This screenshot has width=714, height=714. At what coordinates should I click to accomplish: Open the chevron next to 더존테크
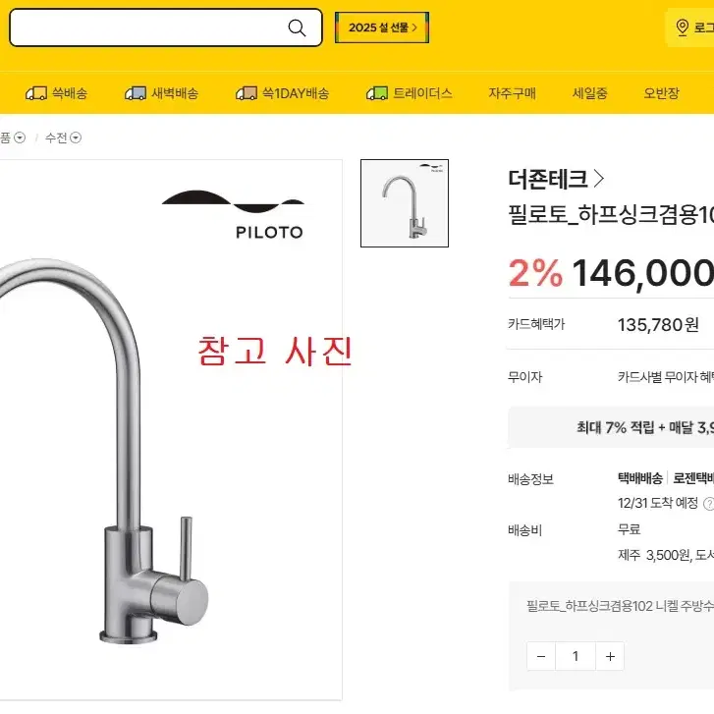click(599, 179)
